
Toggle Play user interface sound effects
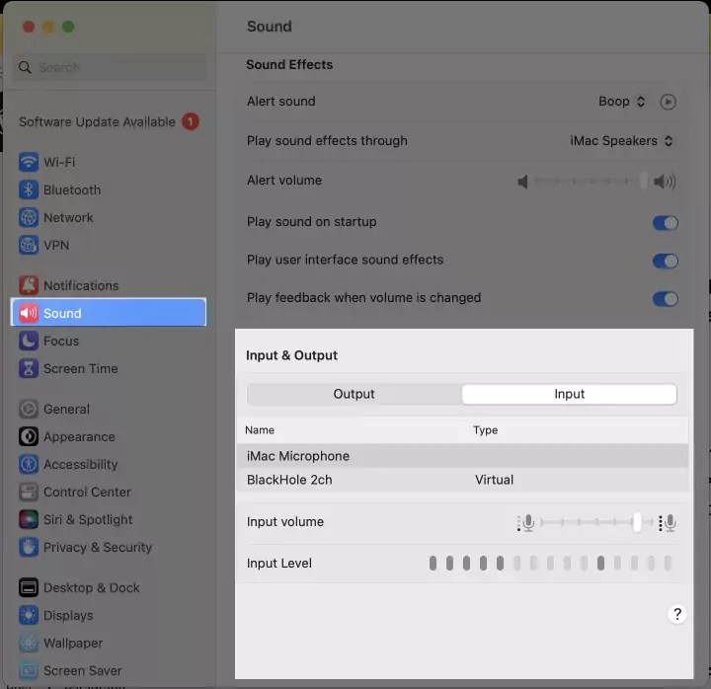pyautogui.click(x=666, y=261)
